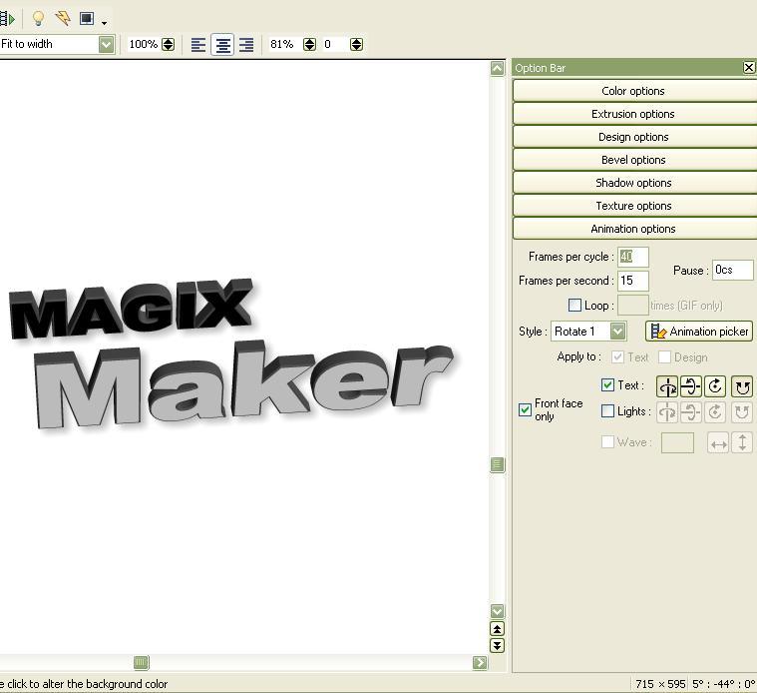The image size is (757, 693).
Task: Uncheck Front face only
Action: click(525, 409)
